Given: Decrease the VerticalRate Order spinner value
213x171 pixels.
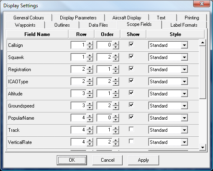Looking at the screenshot, I should (x=115, y=144).
